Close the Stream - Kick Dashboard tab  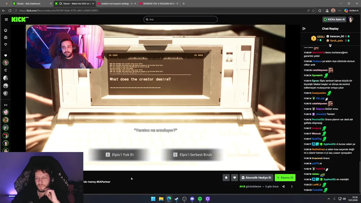point(51,4)
